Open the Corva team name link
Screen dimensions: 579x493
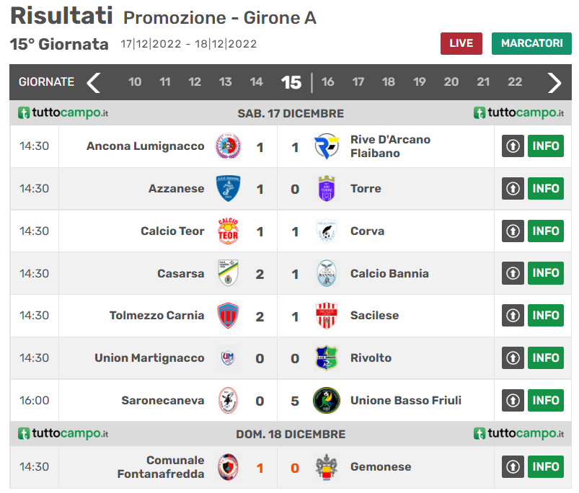tap(367, 231)
